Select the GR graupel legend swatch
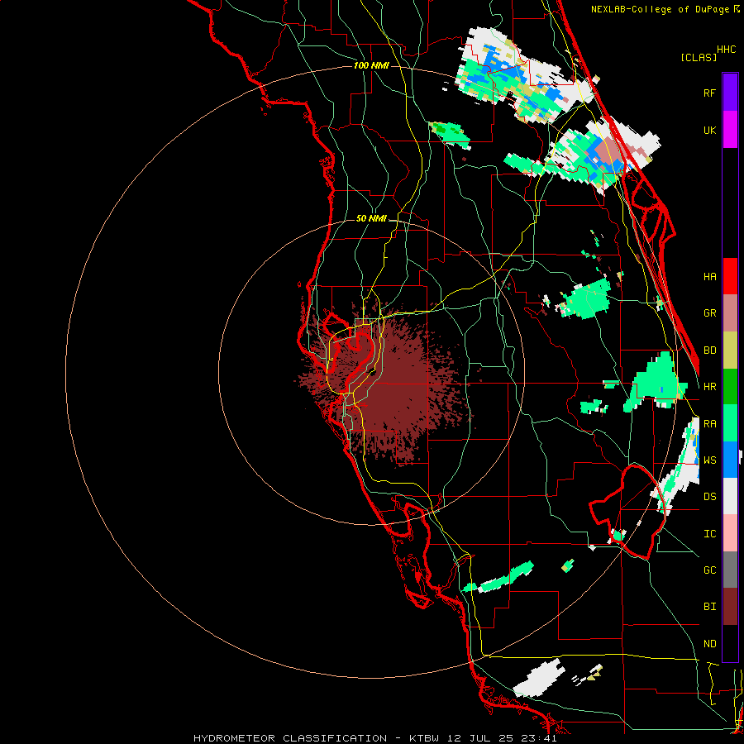Viewport: 744px width, 744px height. (730, 313)
